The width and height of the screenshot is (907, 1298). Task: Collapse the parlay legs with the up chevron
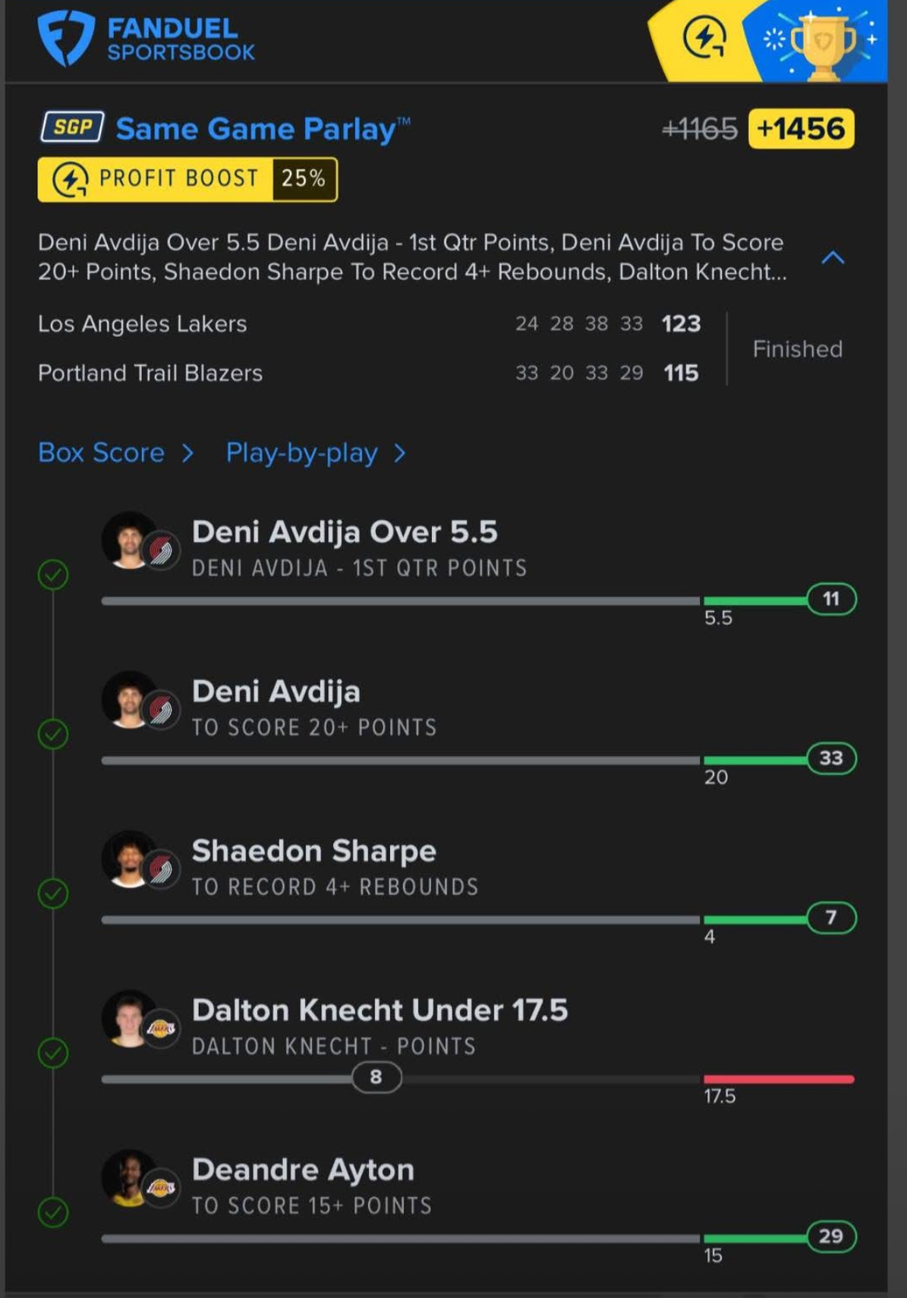(x=833, y=258)
